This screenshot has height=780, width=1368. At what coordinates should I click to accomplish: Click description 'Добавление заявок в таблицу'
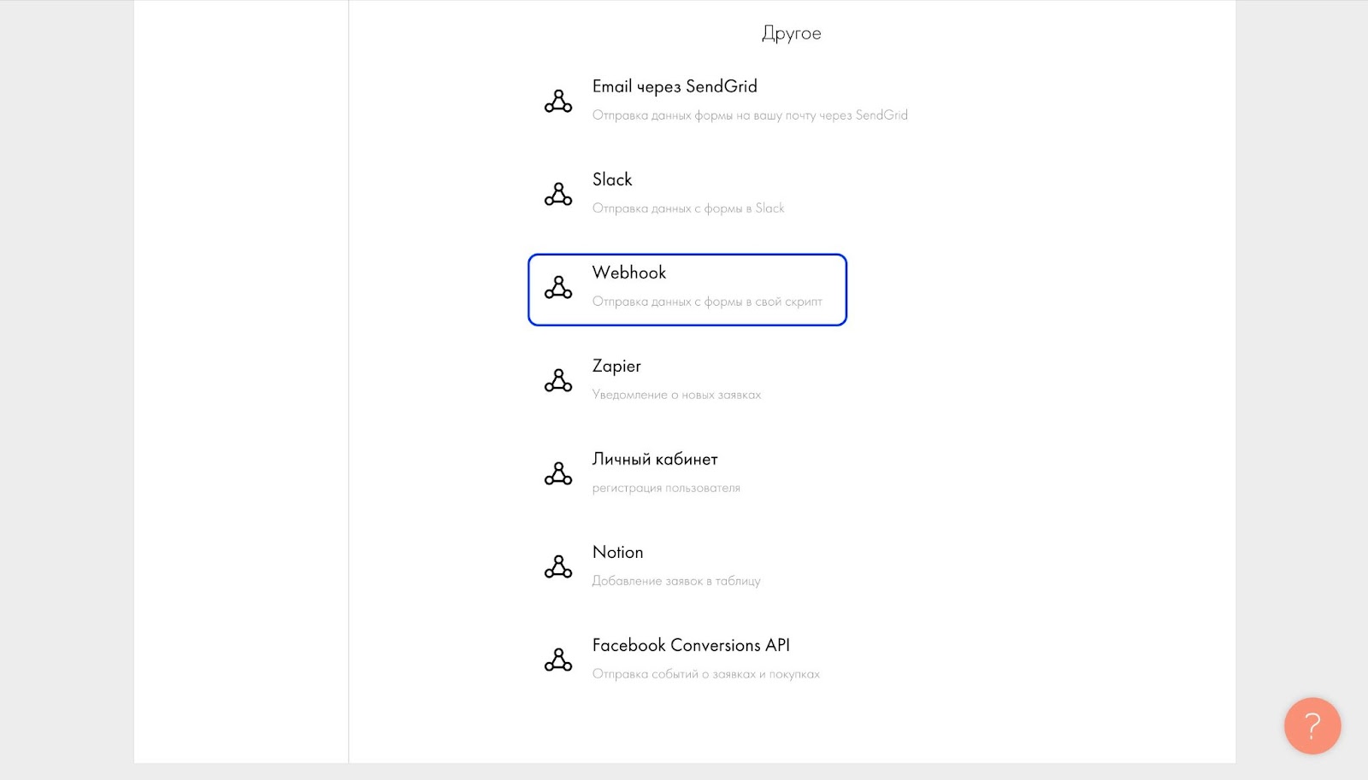[676, 581]
